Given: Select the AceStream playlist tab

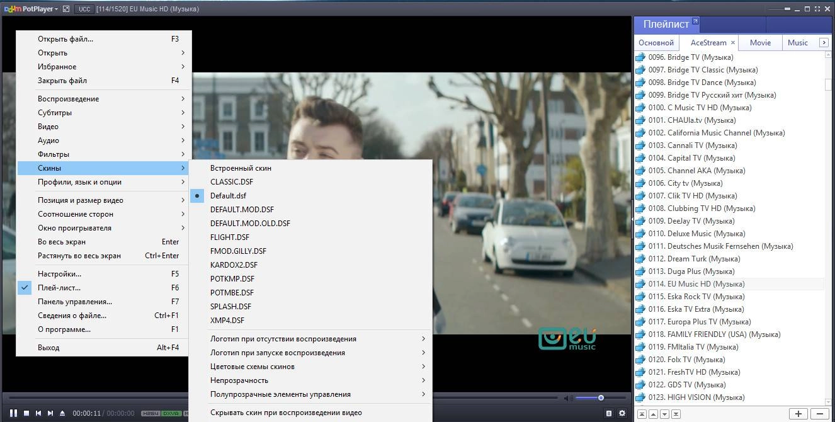Looking at the screenshot, I should click(x=708, y=43).
